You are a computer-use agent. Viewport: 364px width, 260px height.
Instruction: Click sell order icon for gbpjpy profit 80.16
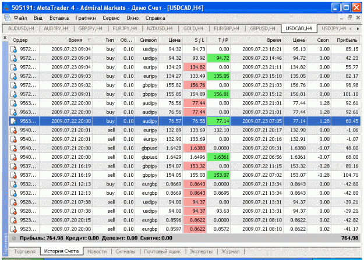[14, 166]
